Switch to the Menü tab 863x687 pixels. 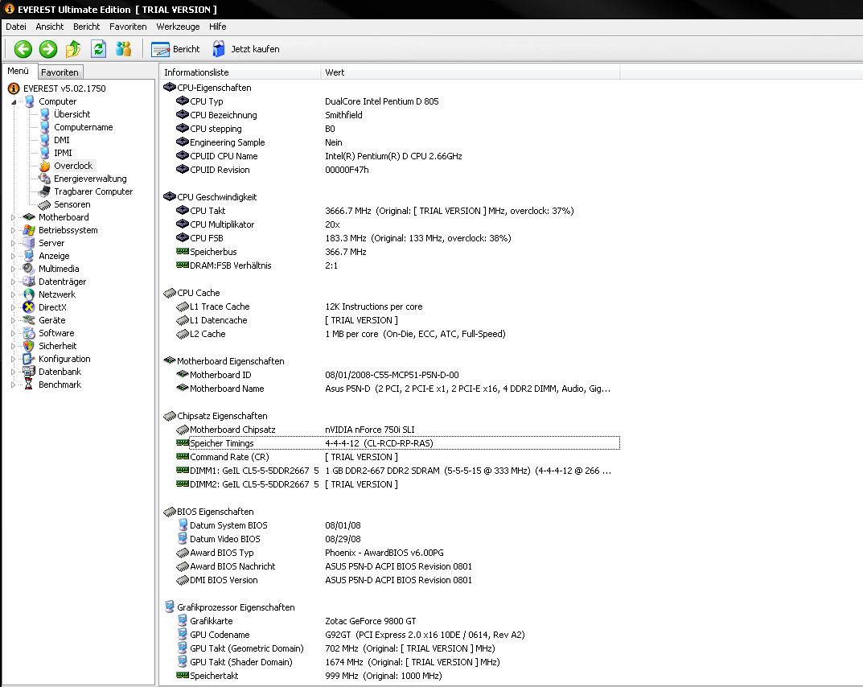click(18, 71)
